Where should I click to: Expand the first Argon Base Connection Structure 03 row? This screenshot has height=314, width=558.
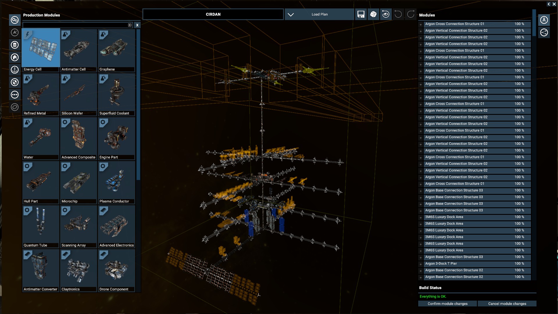[421, 191]
